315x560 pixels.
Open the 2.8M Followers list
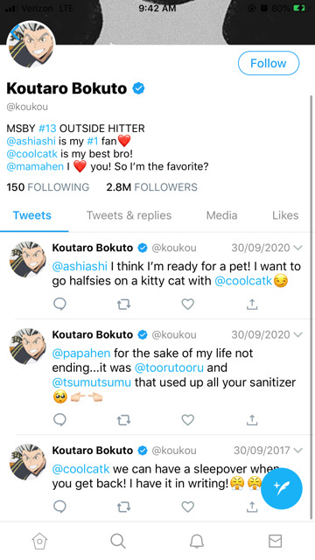pos(151,187)
